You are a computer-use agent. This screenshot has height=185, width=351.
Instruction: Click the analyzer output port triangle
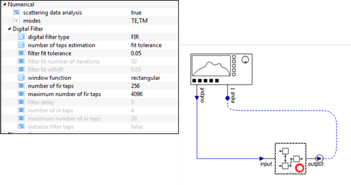coord(197,98)
